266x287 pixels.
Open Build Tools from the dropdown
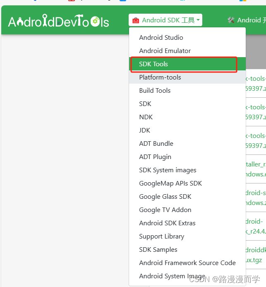[x=187, y=91]
